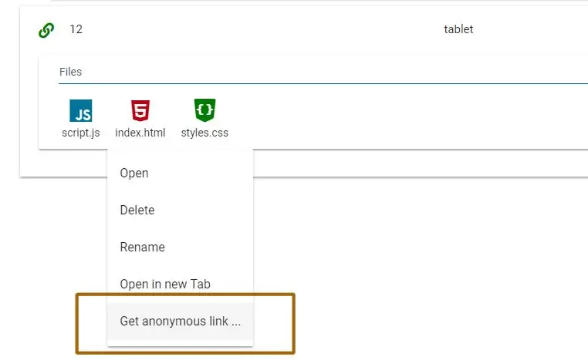Select the blue JS icon of script.js
The height and width of the screenshot is (364, 588).
(x=80, y=110)
